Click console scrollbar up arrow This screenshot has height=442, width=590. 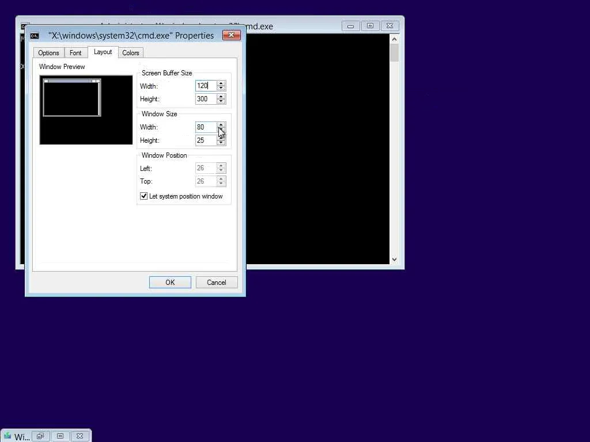(394, 39)
